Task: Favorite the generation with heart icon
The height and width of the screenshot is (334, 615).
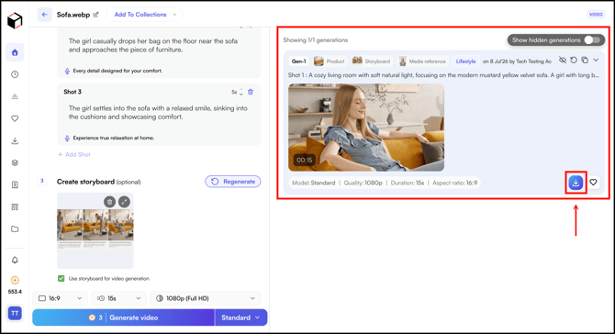Action: point(593,183)
